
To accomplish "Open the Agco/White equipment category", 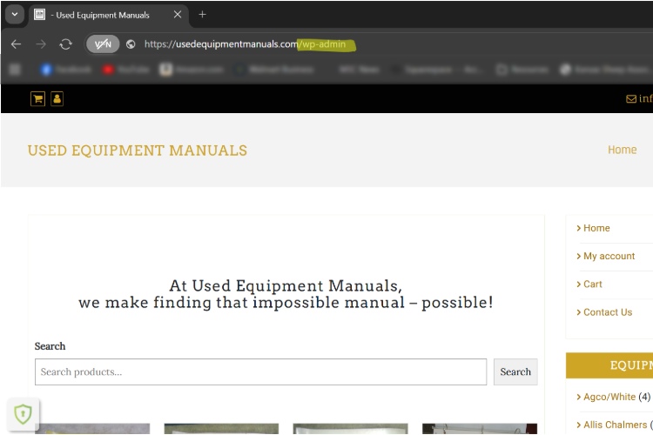I will click(609, 397).
